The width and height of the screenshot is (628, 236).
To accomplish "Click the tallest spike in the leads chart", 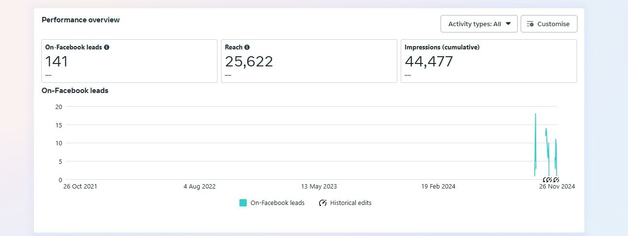I will point(535,115).
